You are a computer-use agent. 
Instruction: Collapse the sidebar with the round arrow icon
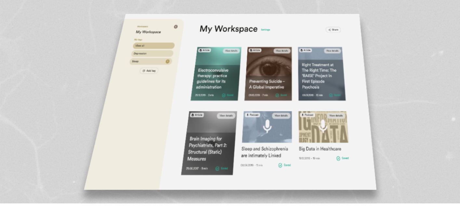176,27
